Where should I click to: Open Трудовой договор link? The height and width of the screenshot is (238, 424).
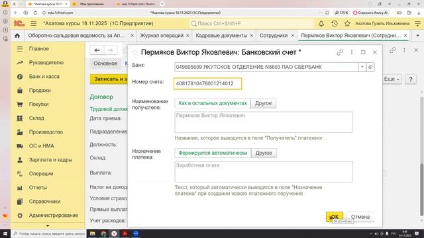tap(109, 109)
